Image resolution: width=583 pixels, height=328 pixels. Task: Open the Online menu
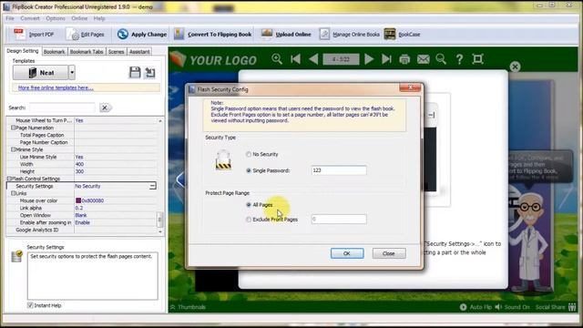79,18
